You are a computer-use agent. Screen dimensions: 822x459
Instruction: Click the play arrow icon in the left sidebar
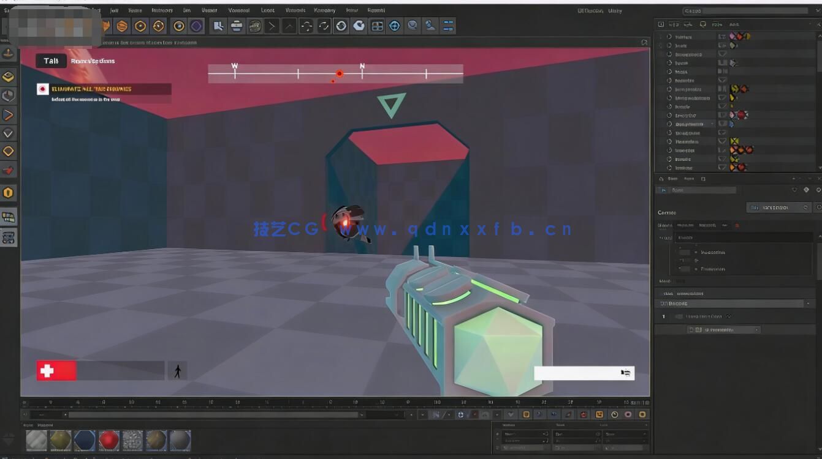point(8,115)
